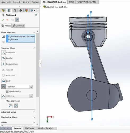Image resolution: width=130 pixels, height=133 pixels.
Task: Undo the last mate change
Action: point(12,20)
